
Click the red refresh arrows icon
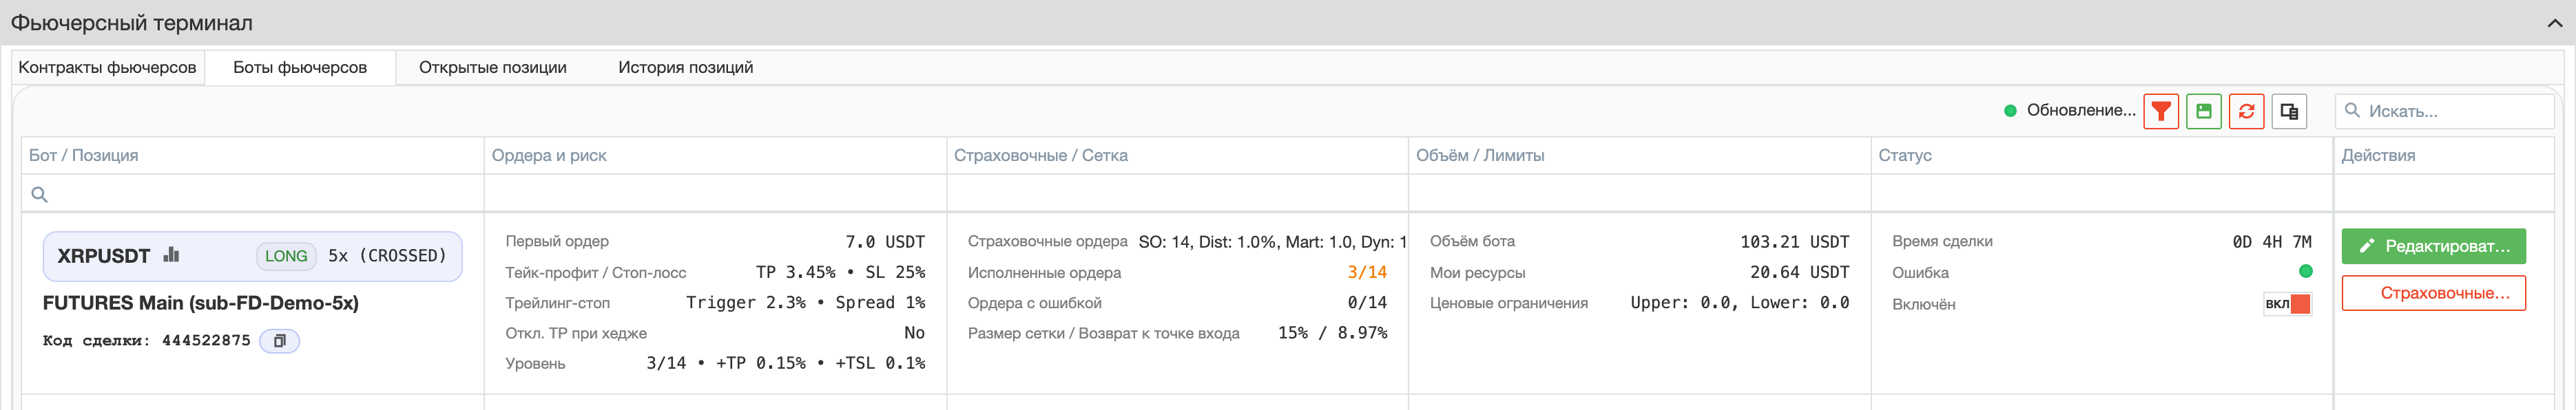coord(2247,111)
